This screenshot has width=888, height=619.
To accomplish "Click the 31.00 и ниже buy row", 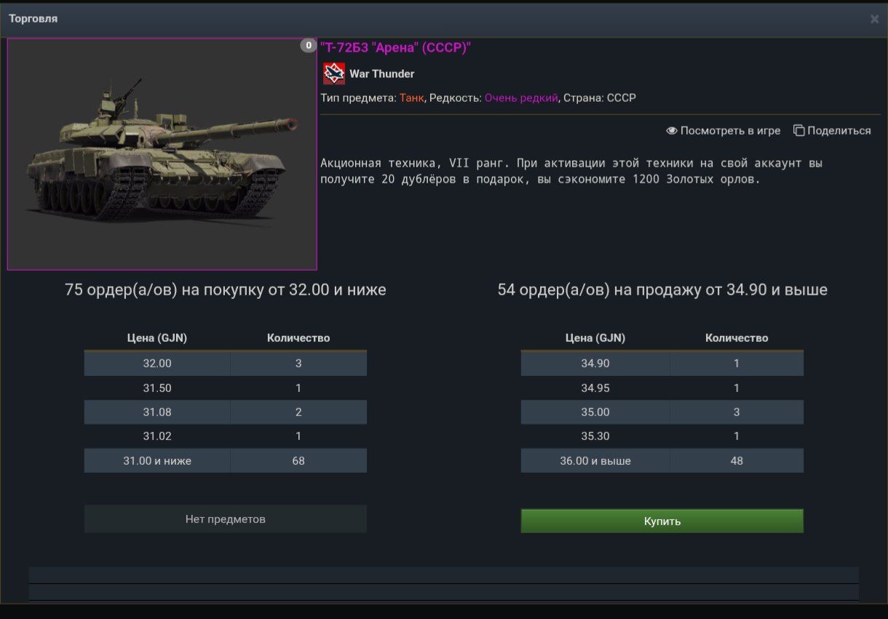I will pos(225,460).
